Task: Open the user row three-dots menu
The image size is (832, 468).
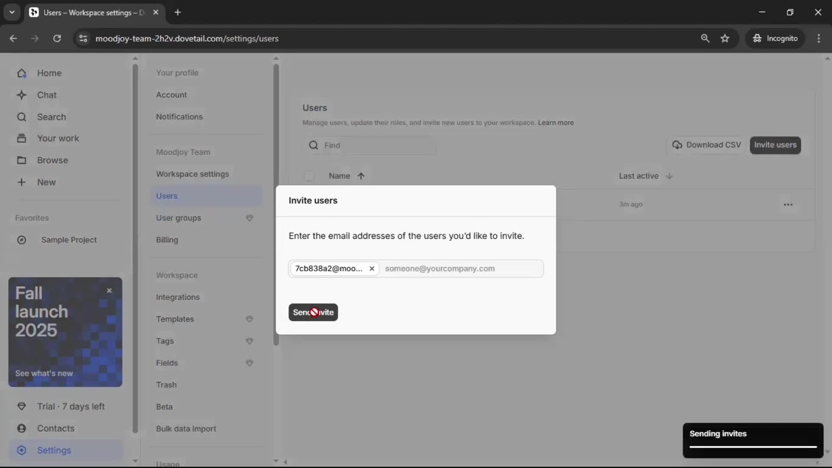Action: (x=788, y=205)
